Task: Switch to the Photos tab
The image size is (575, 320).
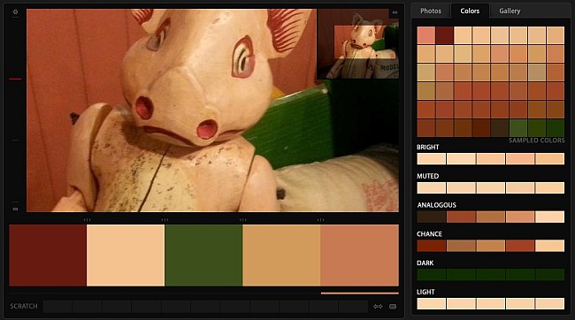Action: (431, 11)
